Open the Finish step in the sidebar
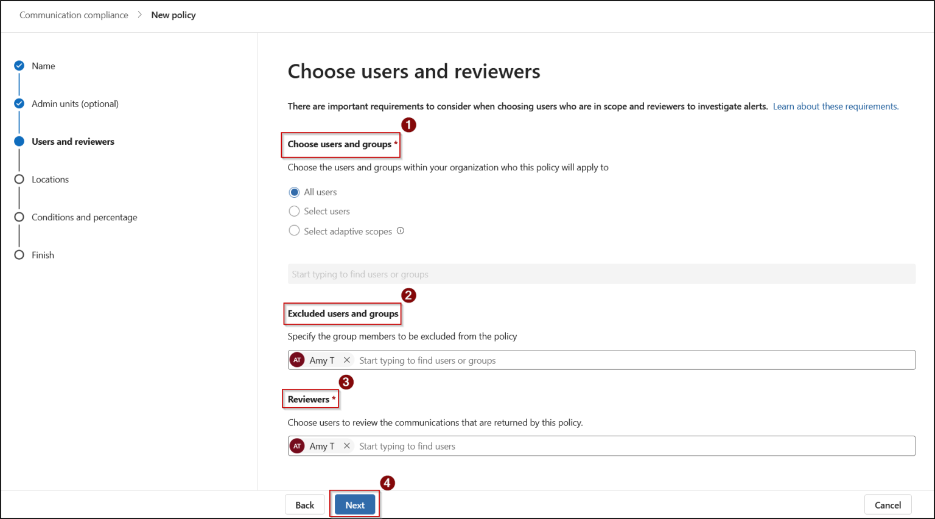The height and width of the screenshot is (519, 935). (x=43, y=254)
